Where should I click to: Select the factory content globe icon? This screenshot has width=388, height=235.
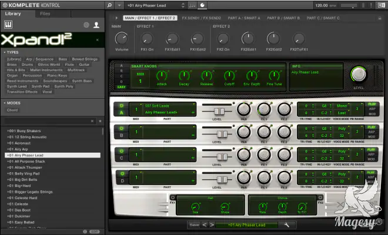[x=86, y=25]
